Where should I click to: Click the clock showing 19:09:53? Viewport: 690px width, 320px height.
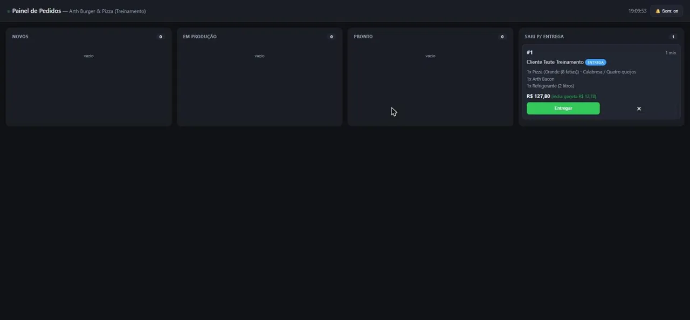pos(637,11)
